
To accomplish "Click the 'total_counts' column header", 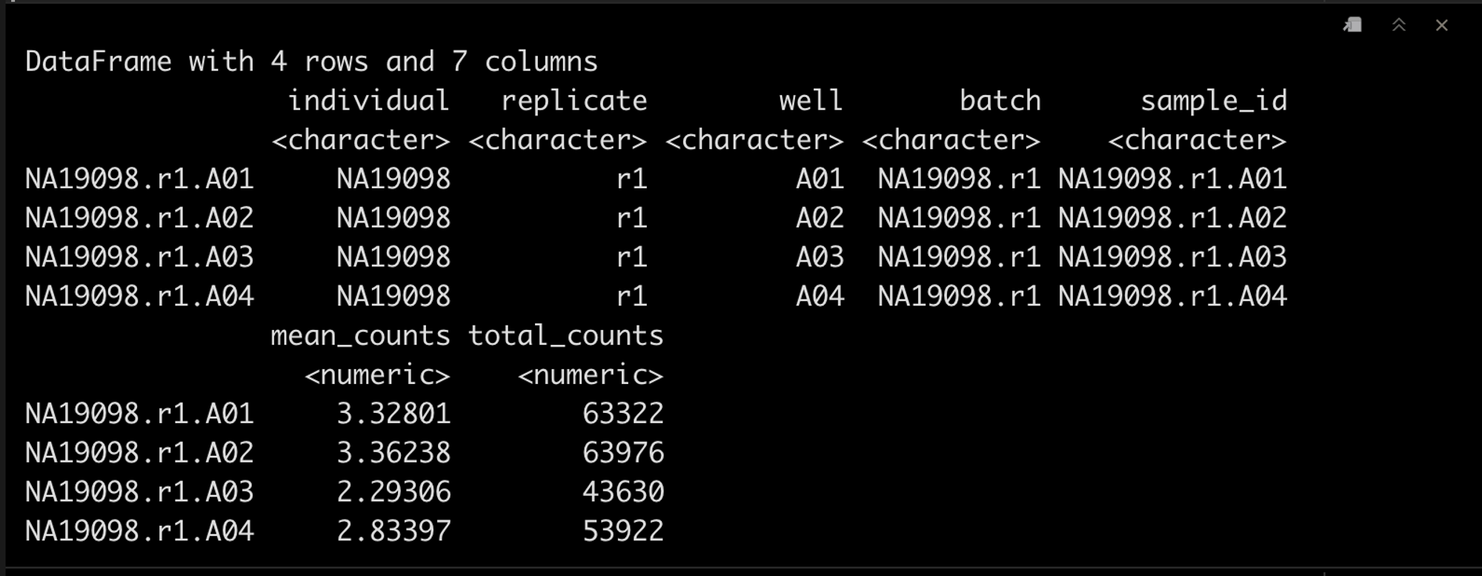I will point(565,336).
